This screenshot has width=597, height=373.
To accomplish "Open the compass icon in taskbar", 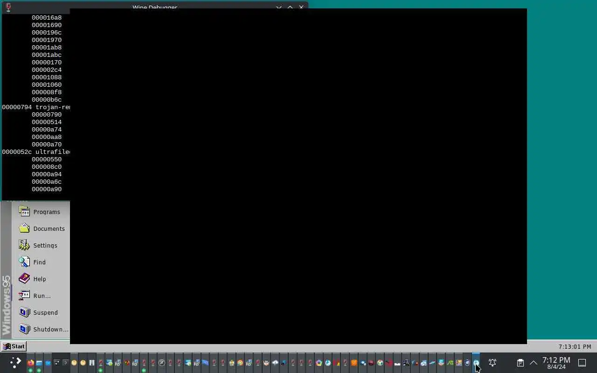I will 162,363.
